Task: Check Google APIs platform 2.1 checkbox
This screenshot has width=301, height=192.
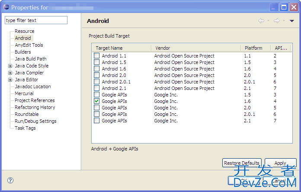Action: click(96, 121)
